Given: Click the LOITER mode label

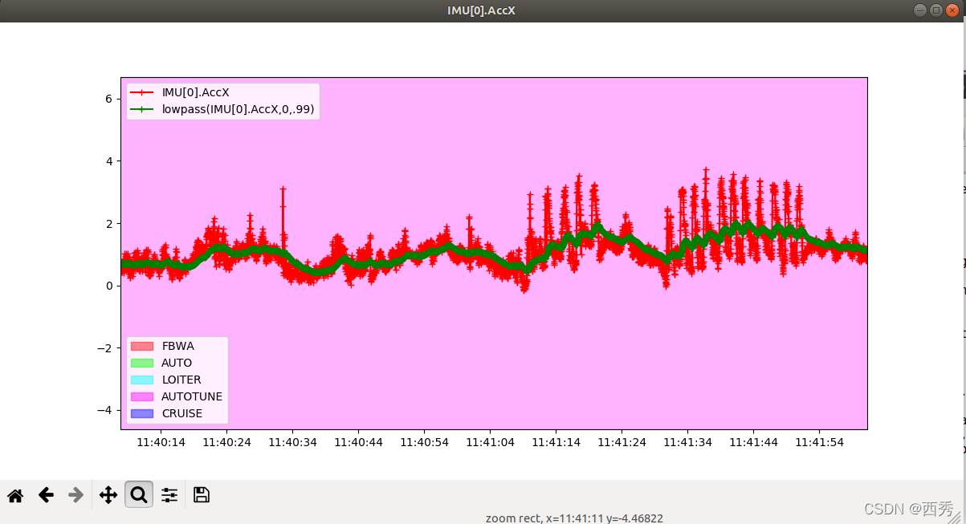Looking at the screenshot, I should (181, 380).
